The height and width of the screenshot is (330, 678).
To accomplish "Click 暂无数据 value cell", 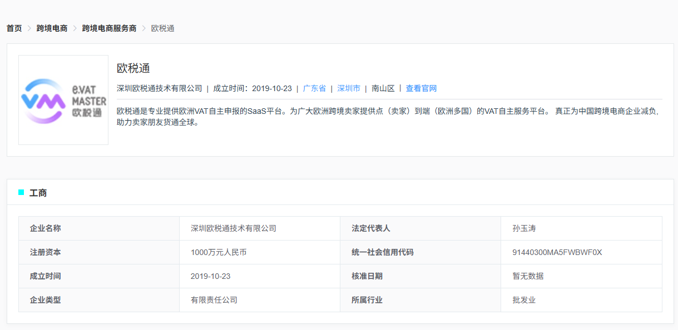I will (581, 276).
